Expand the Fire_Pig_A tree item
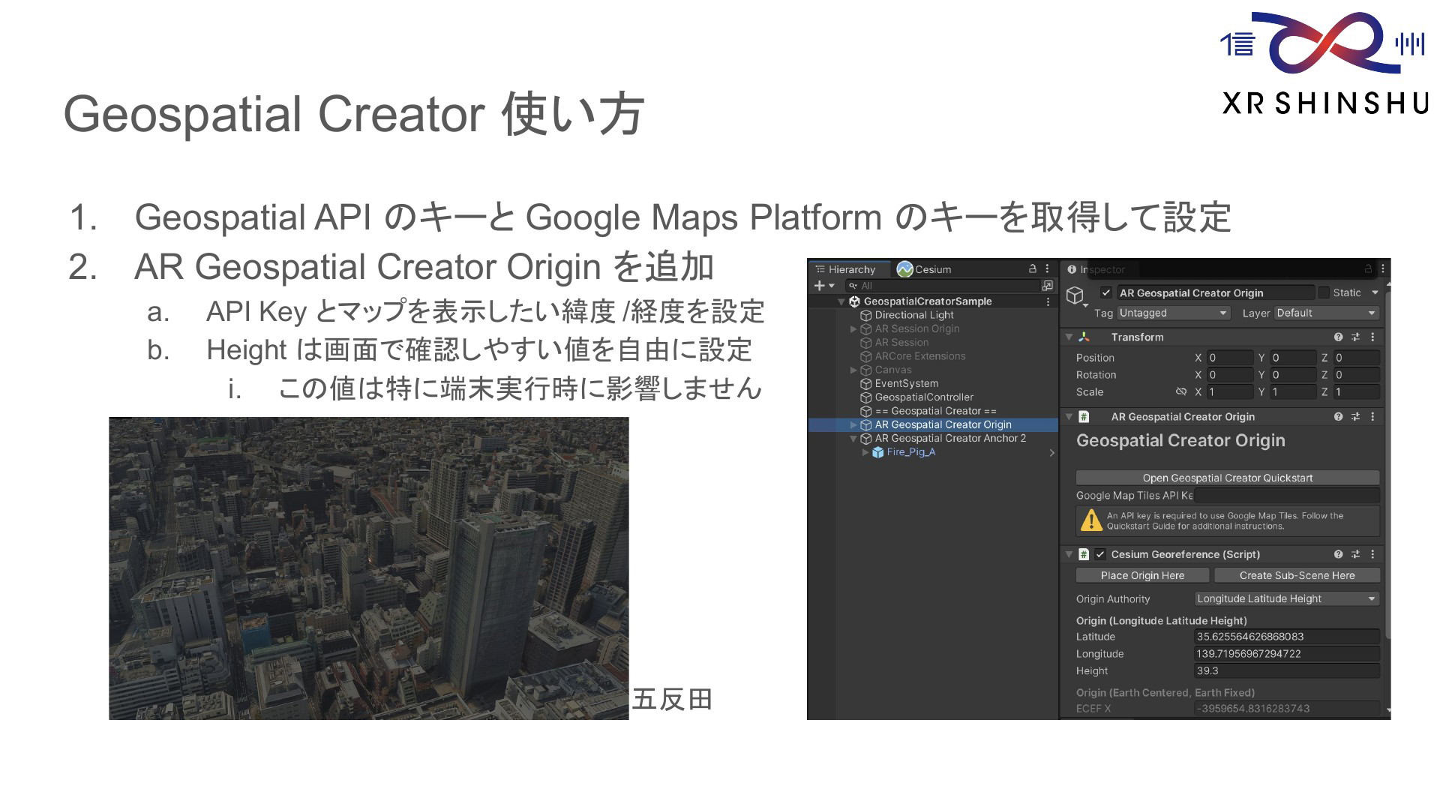The height and width of the screenshot is (810, 1440). pyautogui.click(x=865, y=452)
